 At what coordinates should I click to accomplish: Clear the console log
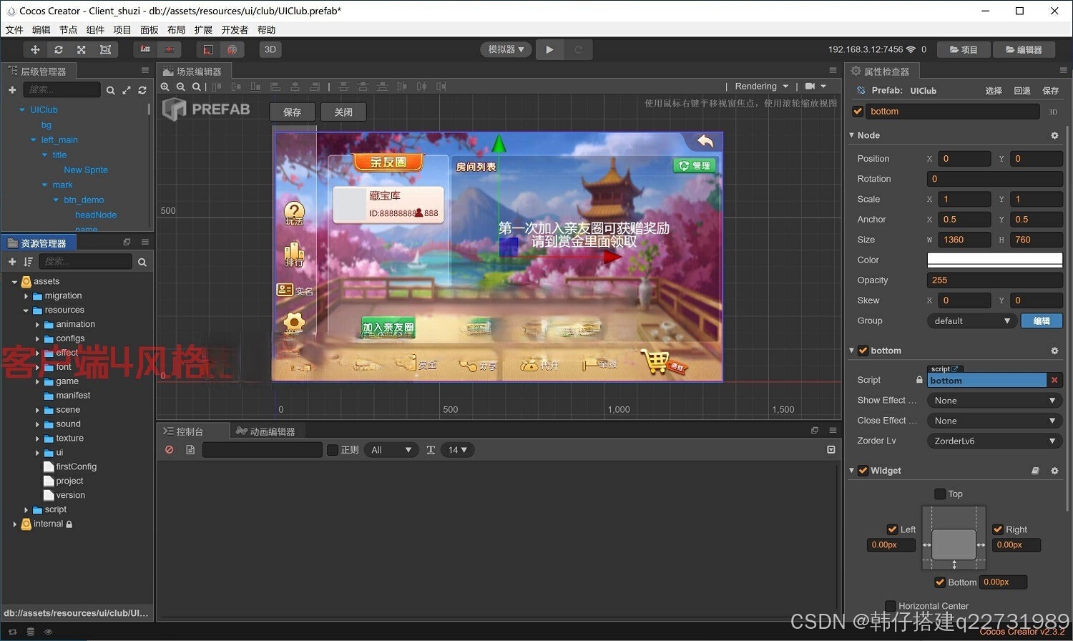(x=170, y=450)
